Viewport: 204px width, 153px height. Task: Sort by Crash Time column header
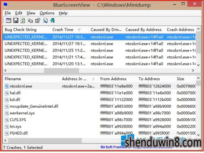pyautogui.click(x=70, y=29)
